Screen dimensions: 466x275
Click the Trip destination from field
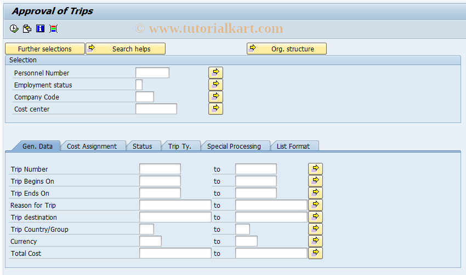[175, 217]
